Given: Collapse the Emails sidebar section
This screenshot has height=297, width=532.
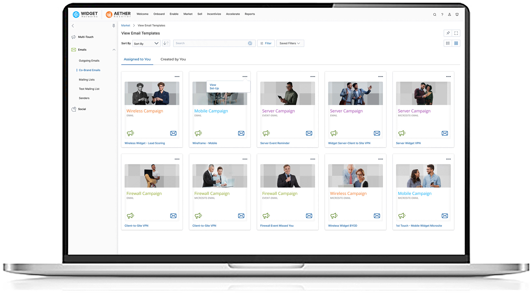Looking at the screenshot, I should coord(114,50).
